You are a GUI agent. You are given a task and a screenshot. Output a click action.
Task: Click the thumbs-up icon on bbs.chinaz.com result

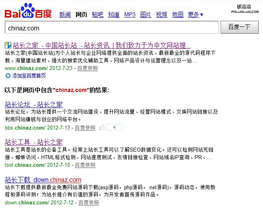click(102, 128)
